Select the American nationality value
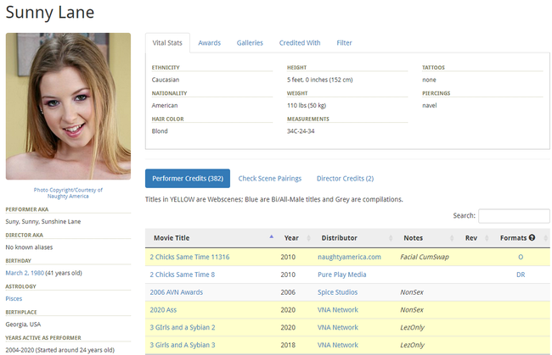Screen dimensions: 552x355 tap(165, 105)
